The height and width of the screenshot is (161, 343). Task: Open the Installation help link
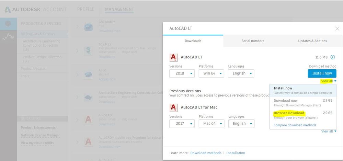[x=236, y=153]
